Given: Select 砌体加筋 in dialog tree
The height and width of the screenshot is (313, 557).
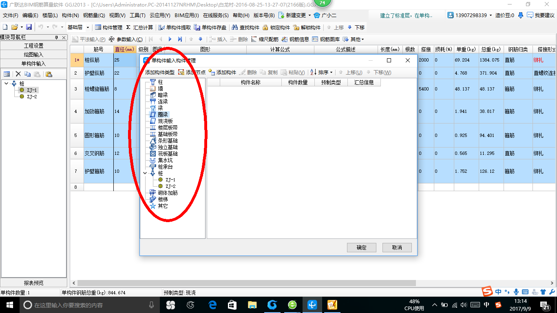Looking at the screenshot, I should coord(168,193).
